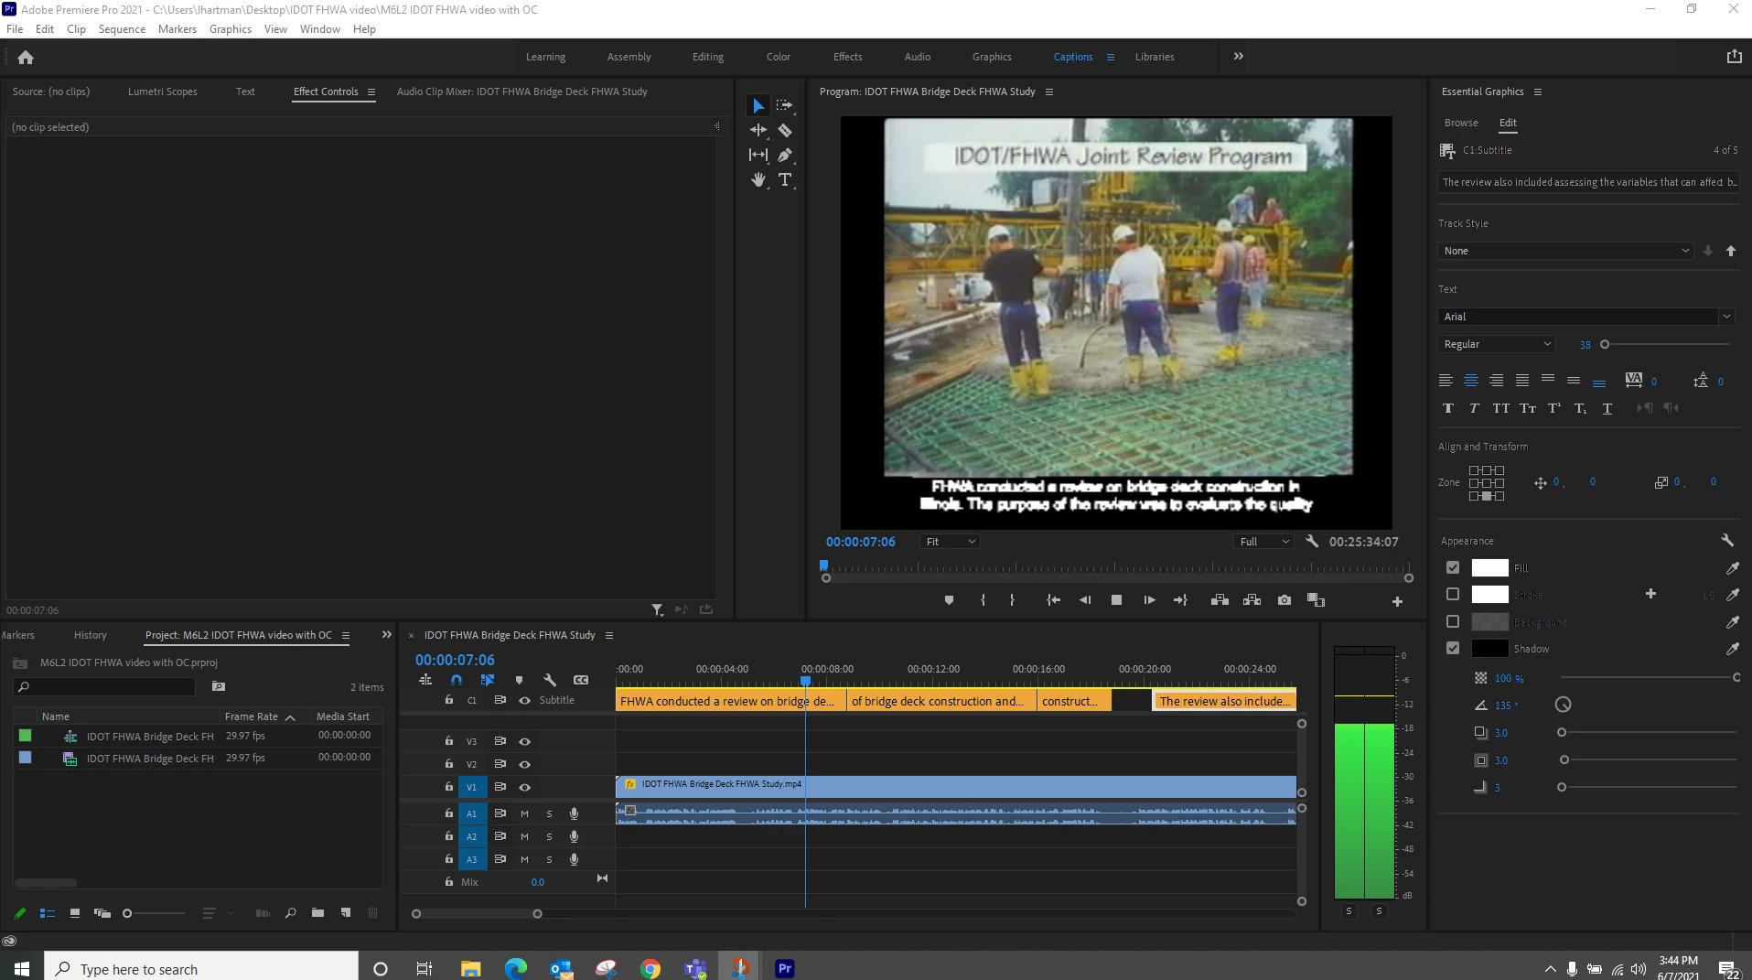Step forward one frame

[1149, 600]
